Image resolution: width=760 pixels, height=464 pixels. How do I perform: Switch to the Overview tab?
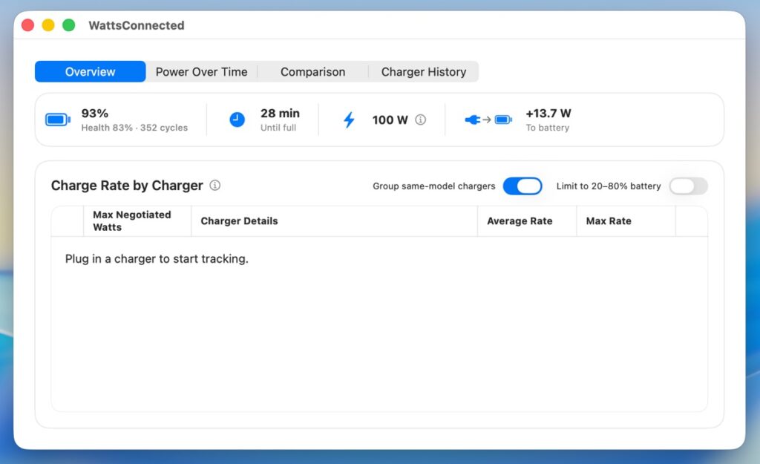click(90, 72)
